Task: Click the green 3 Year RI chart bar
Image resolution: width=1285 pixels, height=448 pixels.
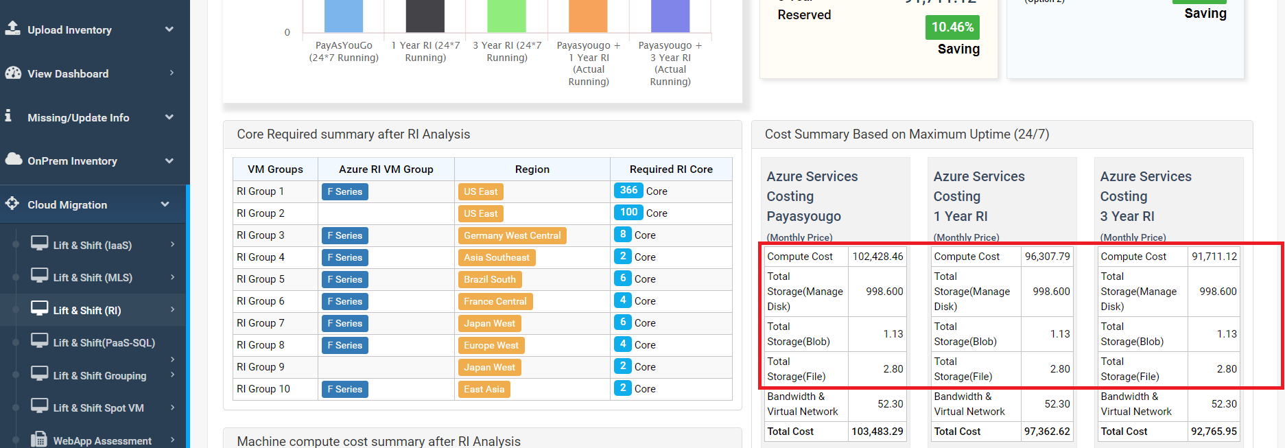Action: (x=506, y=16)
